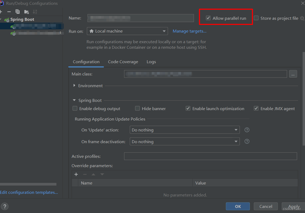The width and height of the screenshot is (305, 213).
Task: Open Edit configuration templates link
Action: tap(29, 192)
